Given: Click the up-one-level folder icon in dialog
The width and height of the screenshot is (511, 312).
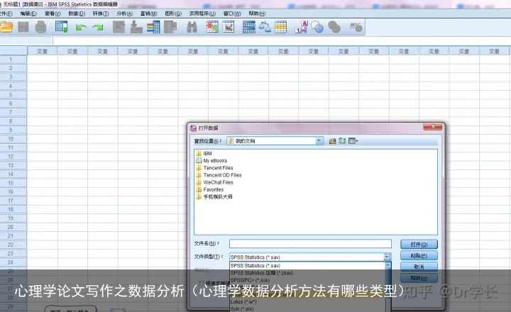Looking at the screenshot, I should click(x=332, y=141).
